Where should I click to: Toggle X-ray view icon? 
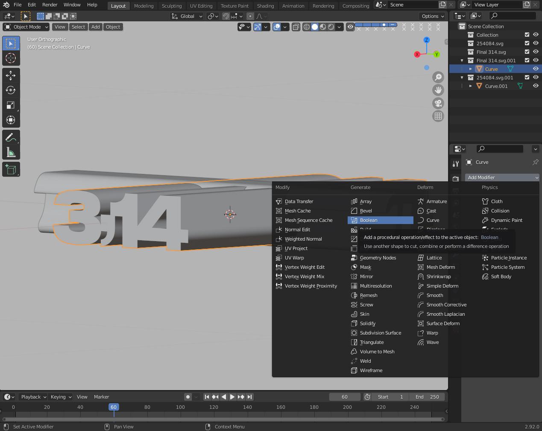[296, 27]
